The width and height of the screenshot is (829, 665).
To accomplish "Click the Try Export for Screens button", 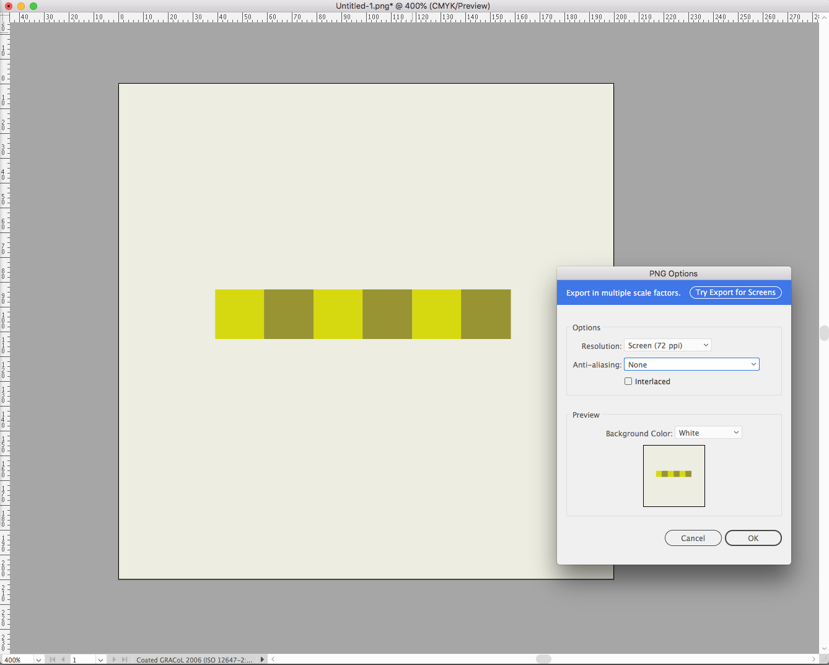I will point(735,293).
